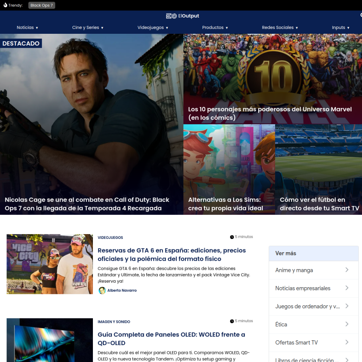Viewport: 362px width, 362px height.
Task: Click the VIDEOJUEGOS category label
Action: tap(110, 238)
